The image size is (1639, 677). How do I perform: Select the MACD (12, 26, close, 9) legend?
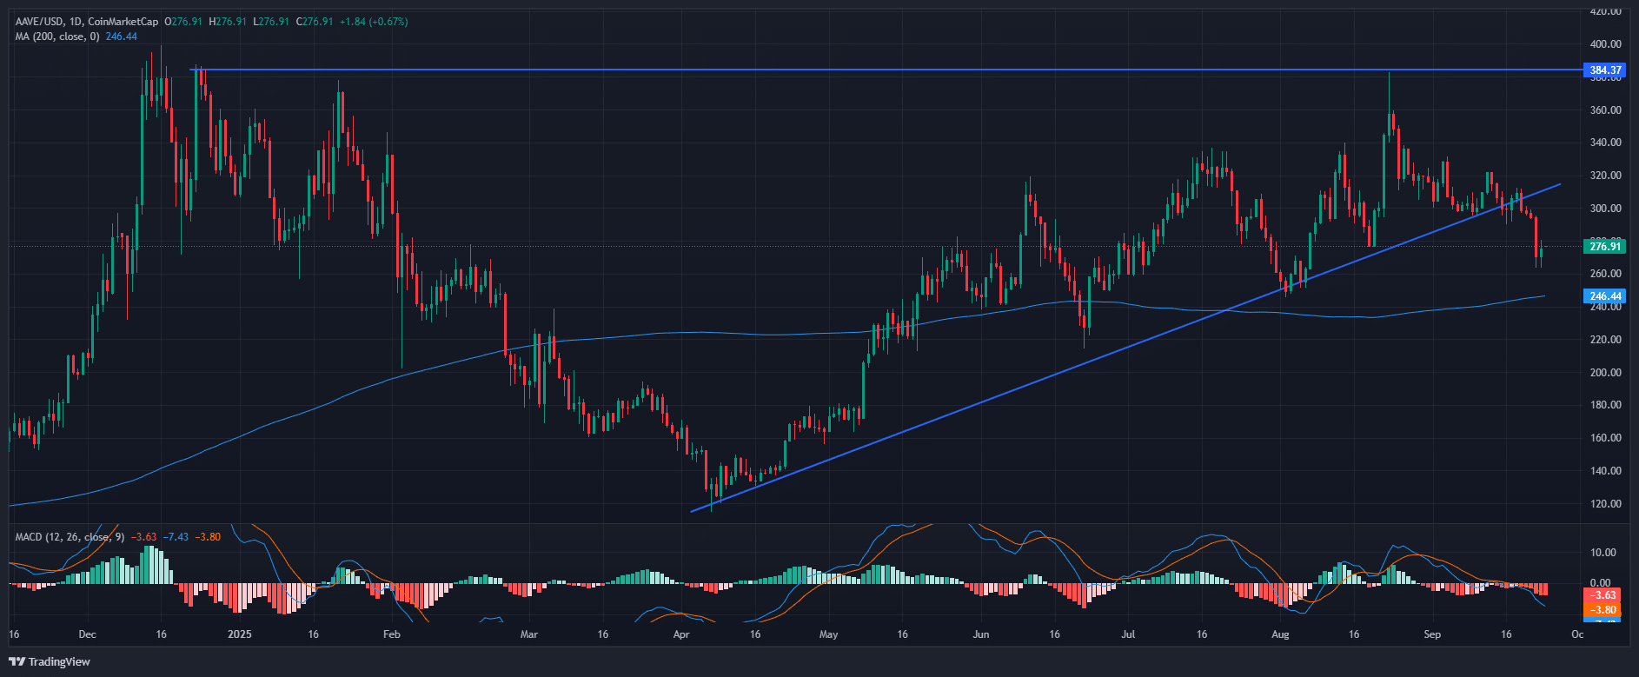click(70, 537)
